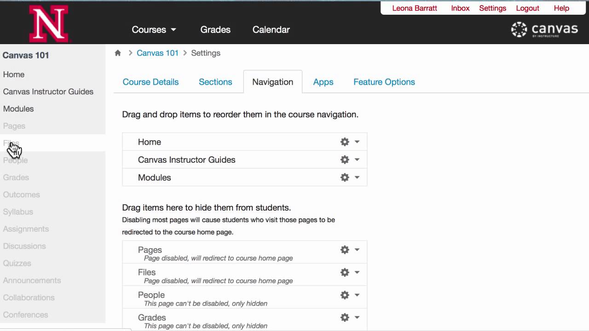589x331 pixels.
Task: Switch to the Feature Options tab
Action: tap(384, 82)
